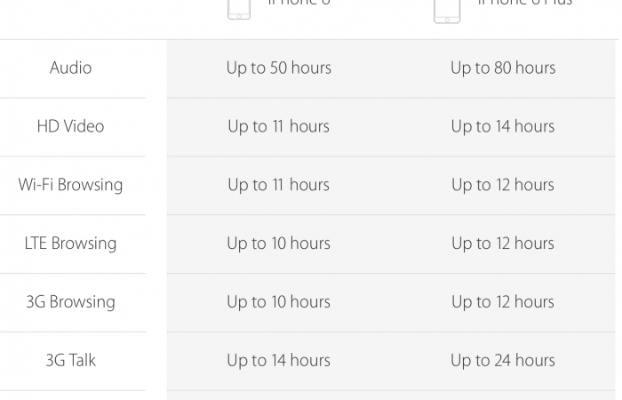Click the 3G Talk row label
The height and width of the screenshot is (400, 622).
coord(71,360)
